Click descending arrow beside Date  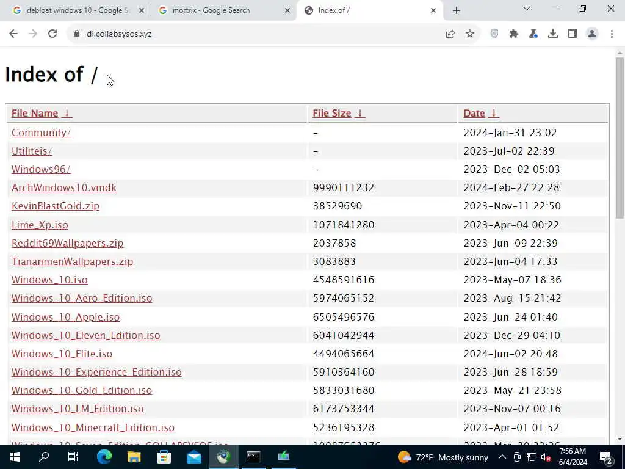pos(493,113)
